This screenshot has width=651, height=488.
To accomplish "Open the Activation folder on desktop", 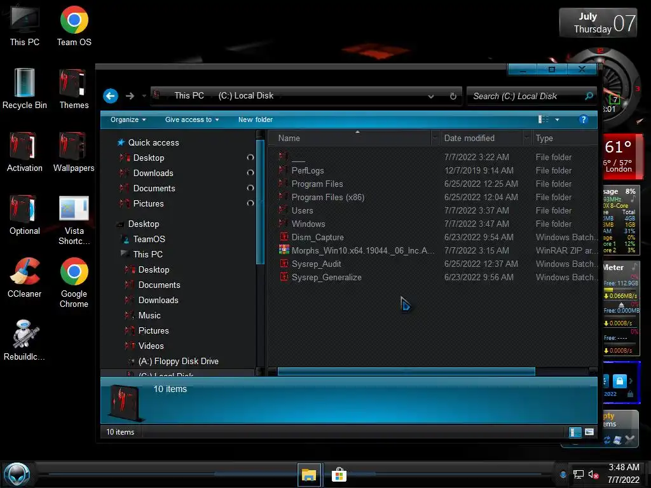I will tap(25, 151).
